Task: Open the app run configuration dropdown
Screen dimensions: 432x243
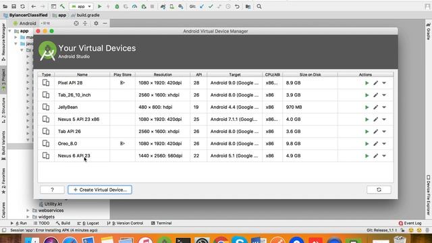Action: tap(81, 6)
